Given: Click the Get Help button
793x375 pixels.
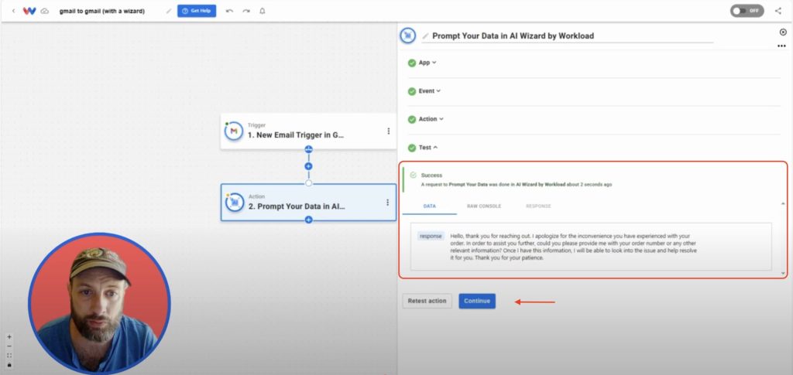Looking at the screenshot, I should [x=197, y=11].
